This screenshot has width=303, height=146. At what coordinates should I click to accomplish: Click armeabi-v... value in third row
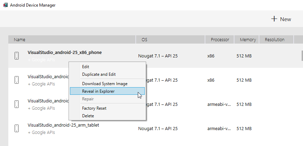pyautogui.click(x=219, y=104)
